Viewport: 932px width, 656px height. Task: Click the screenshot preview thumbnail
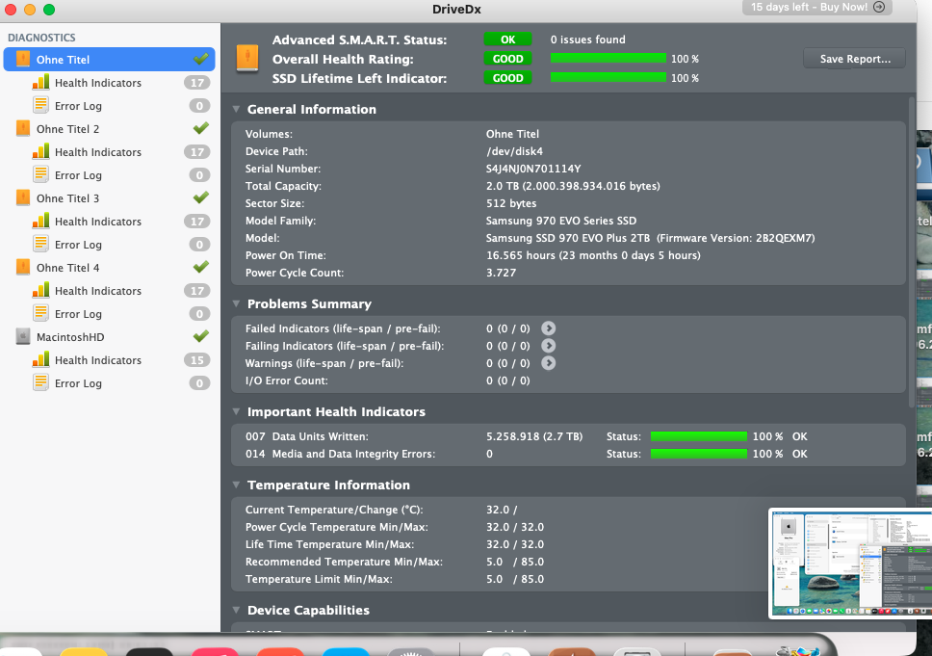(x=849, y=563)
